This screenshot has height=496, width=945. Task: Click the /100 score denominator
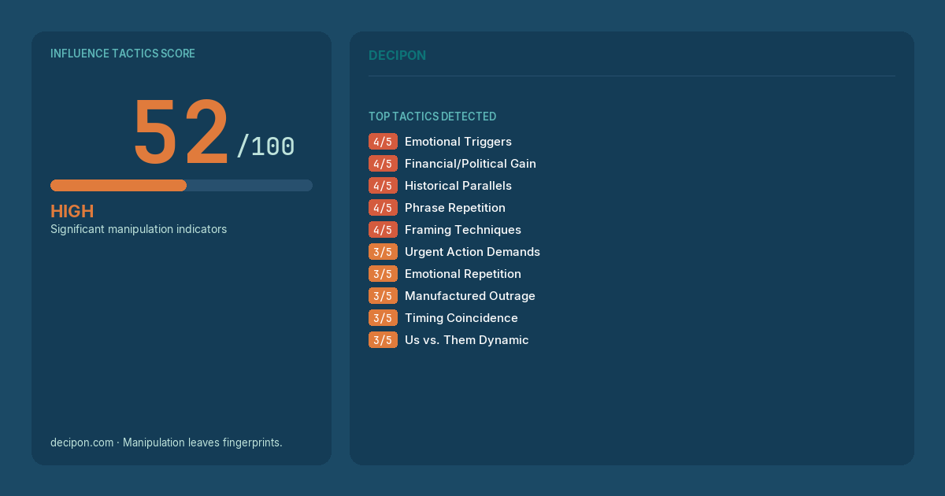click(x=265, y=146)
